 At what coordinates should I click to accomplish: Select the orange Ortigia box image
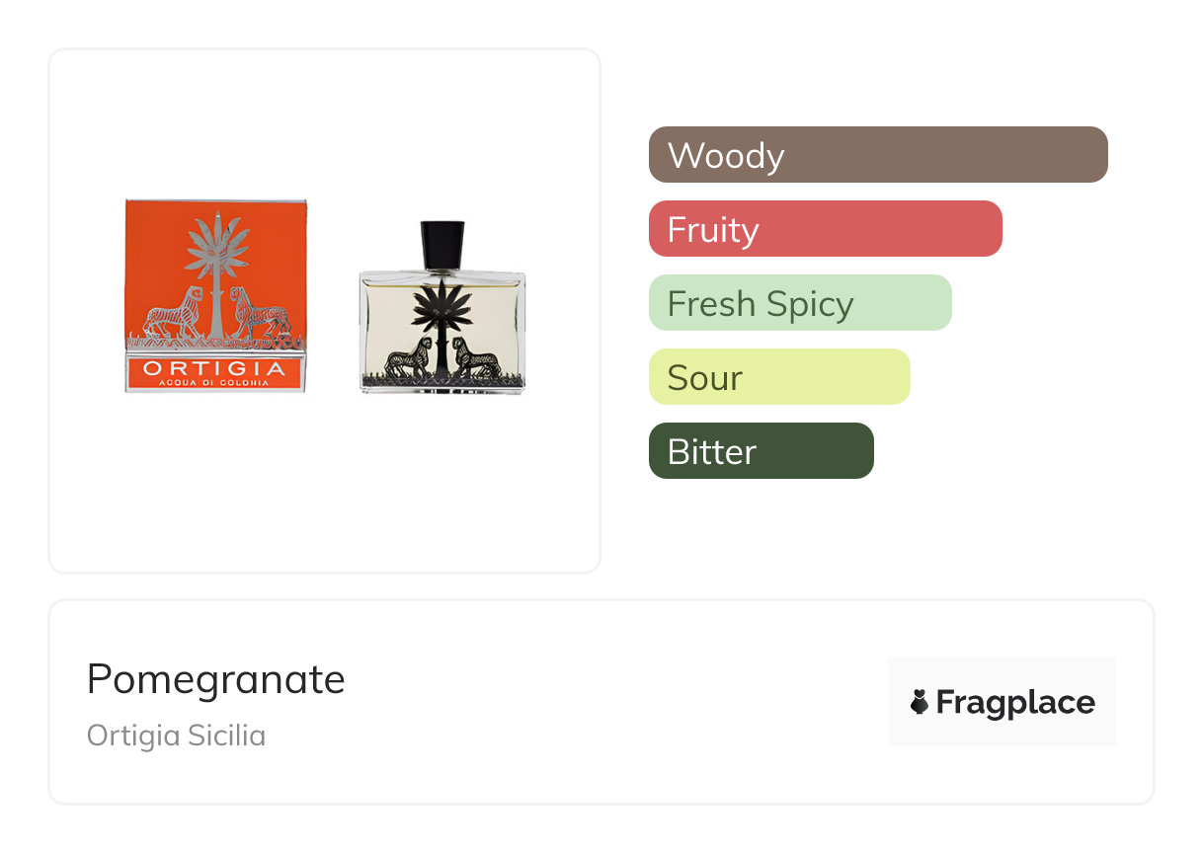(x=215, y=295)
